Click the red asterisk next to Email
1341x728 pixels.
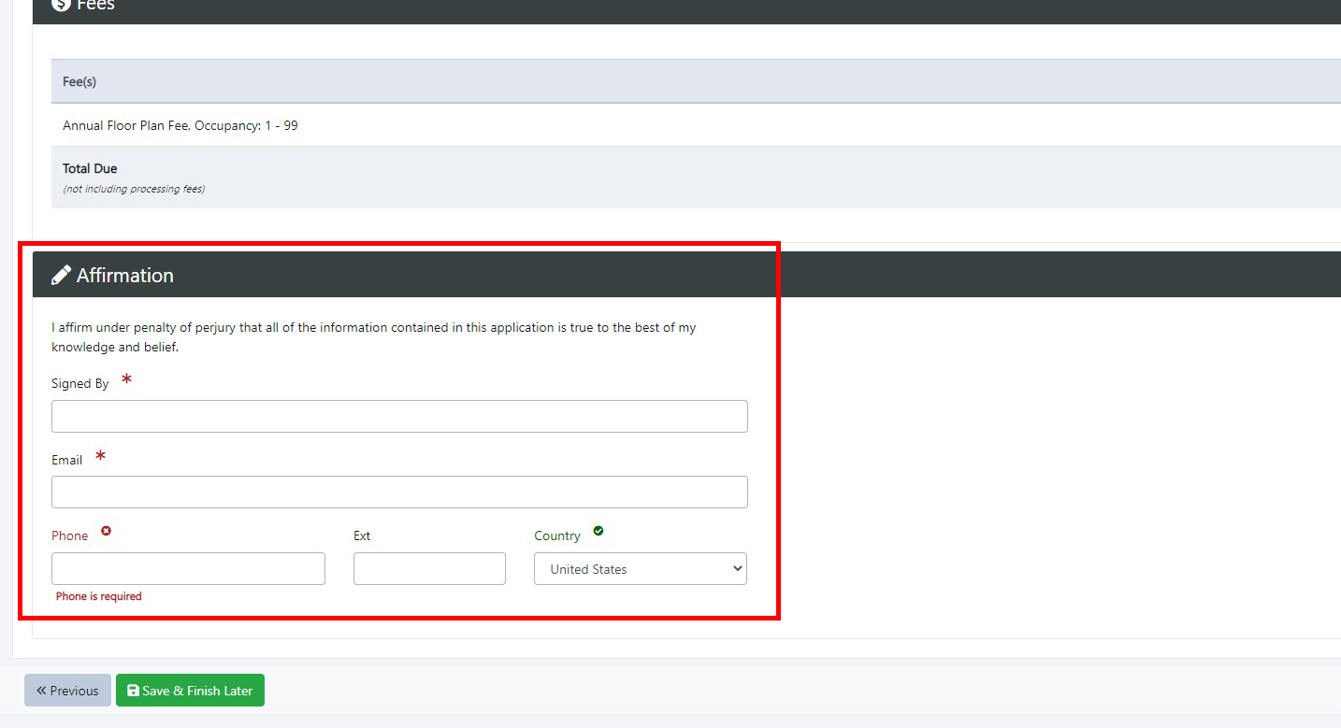coord(100,457)
